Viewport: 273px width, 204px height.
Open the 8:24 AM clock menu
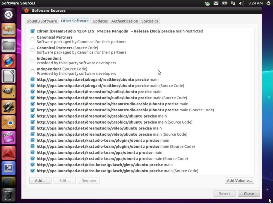tap(255, 3)
